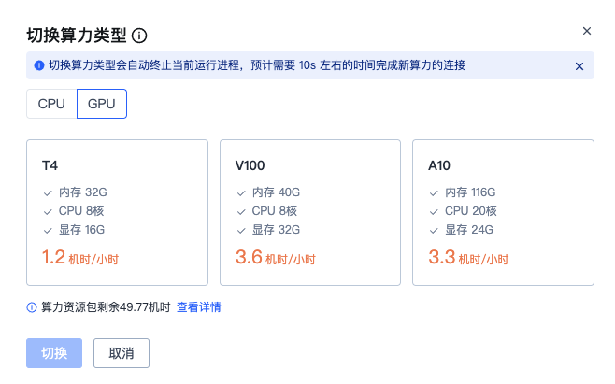Switch to the GPU tab
Image resolution: width=615 pixels, height=384 pixels.
(101, 104)
